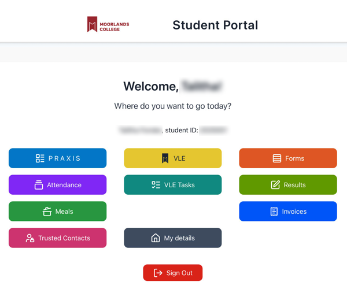The width and height of the screenshot is (347, 289).
Task: Go to the Forms page
Action: coord(288,158)
